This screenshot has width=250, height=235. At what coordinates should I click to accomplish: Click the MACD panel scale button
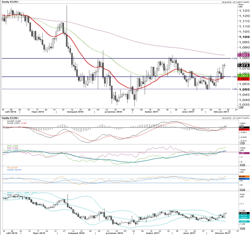[x=242, y=143]
